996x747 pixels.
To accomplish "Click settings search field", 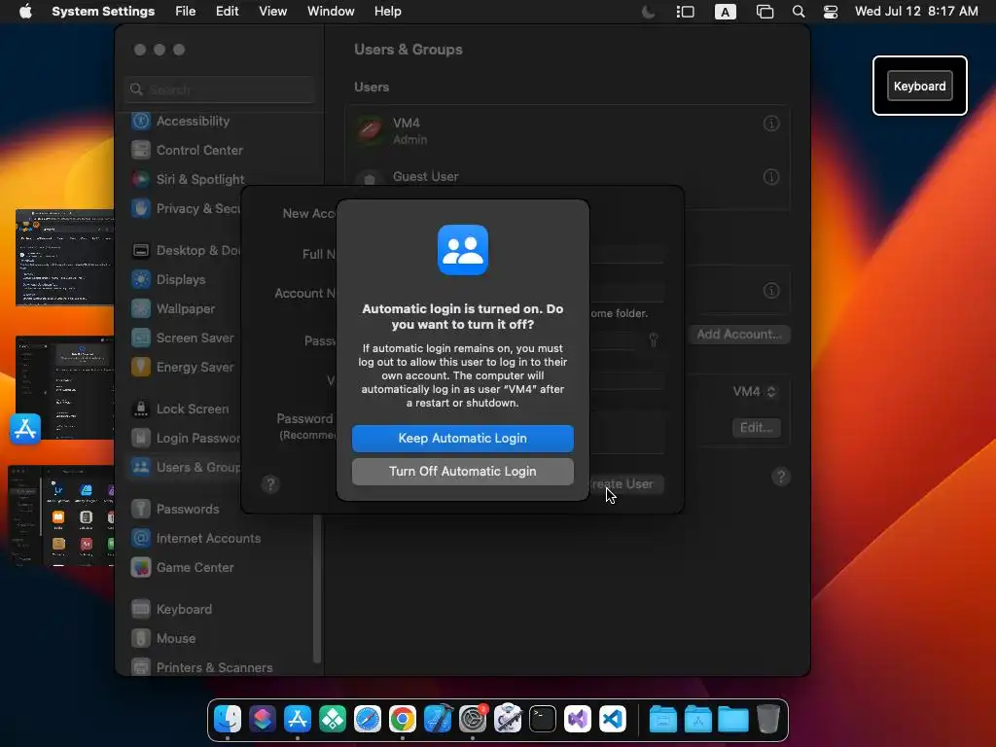I will (x=220, y=89).
